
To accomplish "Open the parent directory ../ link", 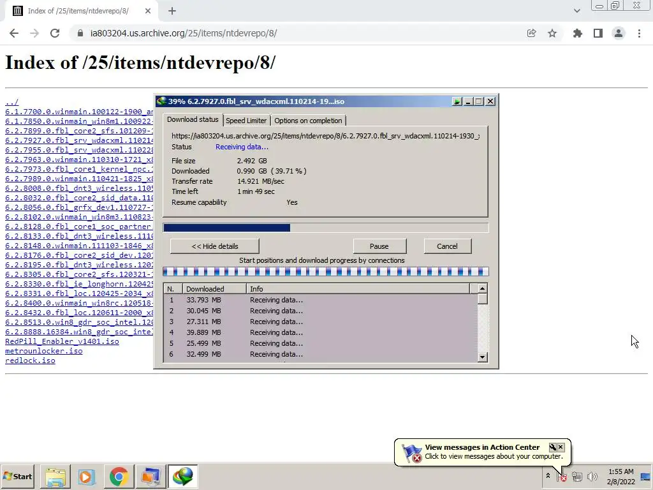I will [11, 102].
